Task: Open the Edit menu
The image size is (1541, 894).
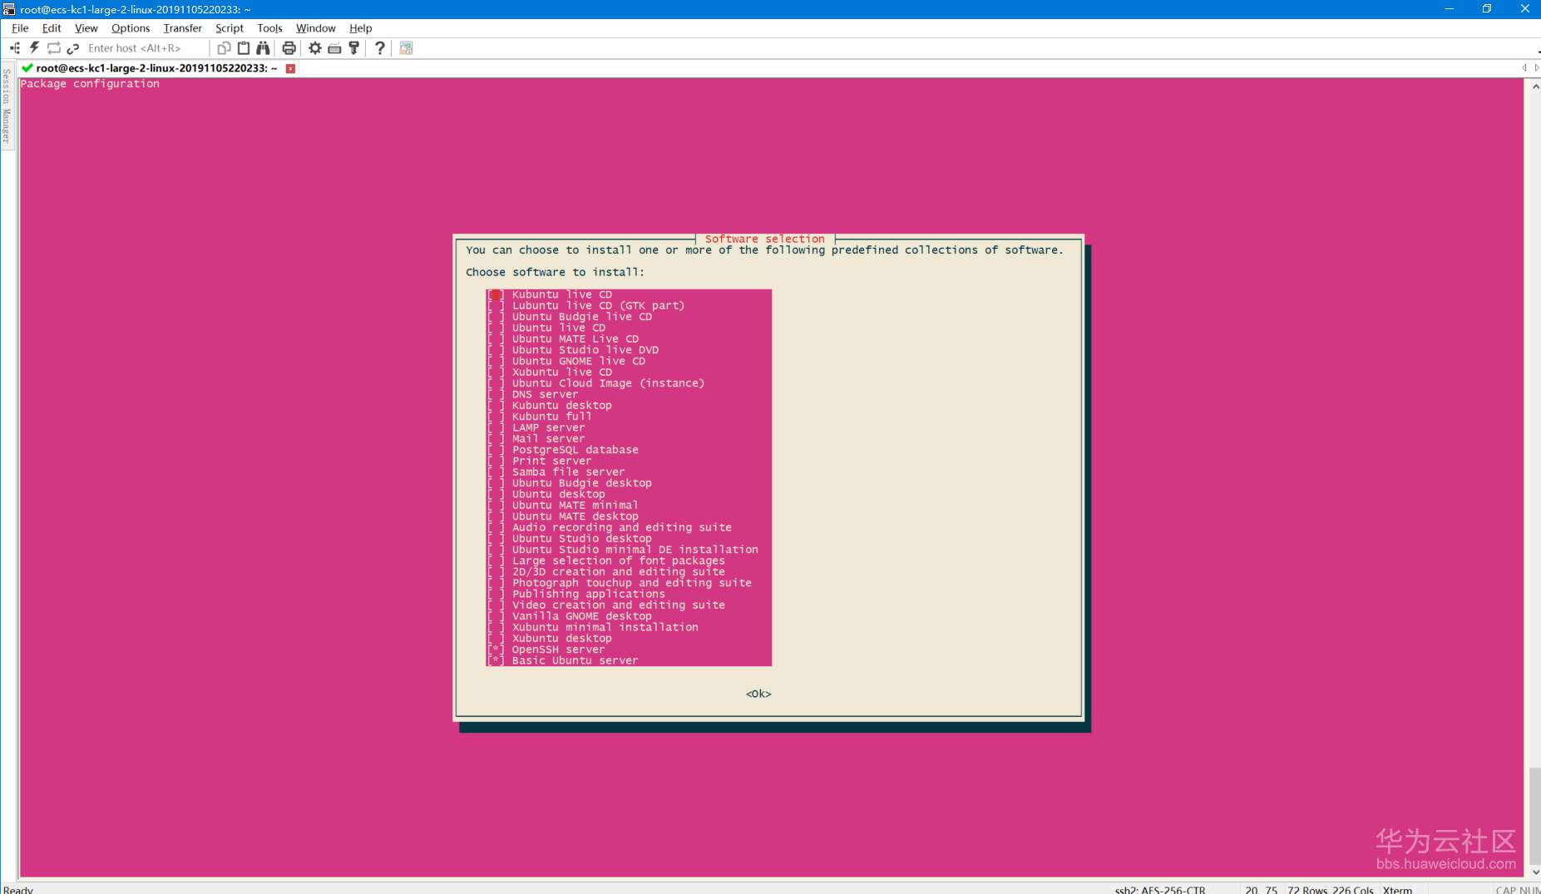Action: 52,28
